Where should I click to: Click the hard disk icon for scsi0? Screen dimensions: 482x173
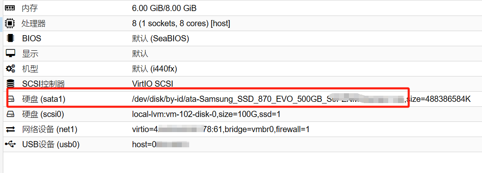click(x=10, y=114)
